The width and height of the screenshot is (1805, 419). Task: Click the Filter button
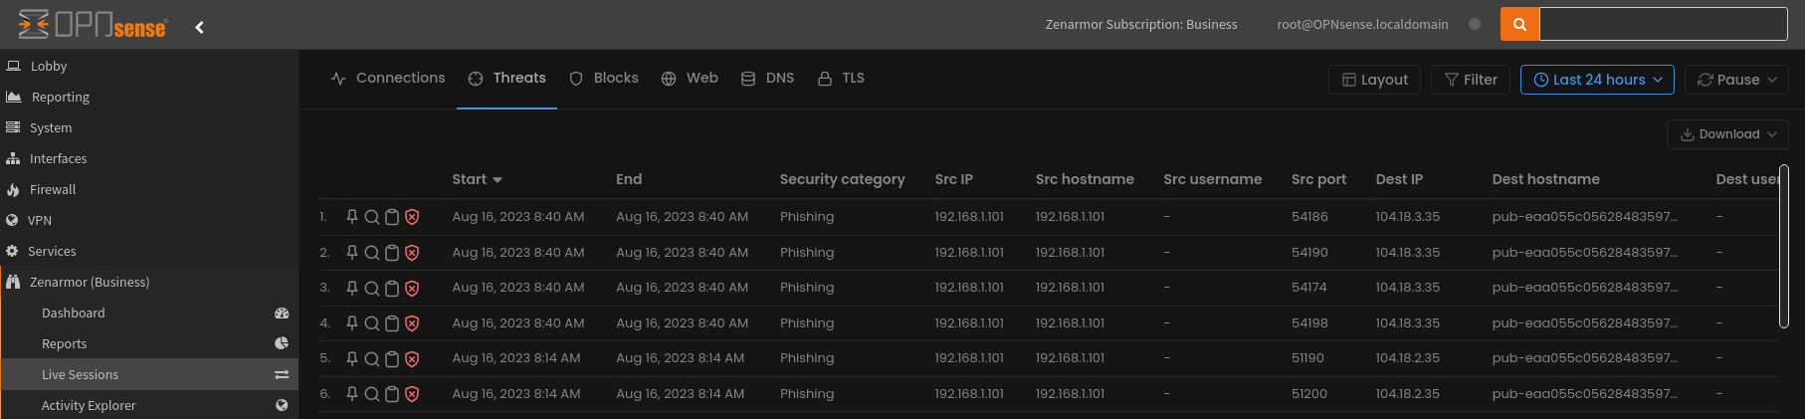1470,80
